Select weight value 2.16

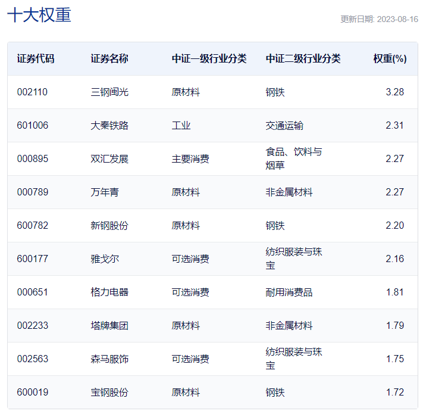pyautogui.click(x=395, y=259)
